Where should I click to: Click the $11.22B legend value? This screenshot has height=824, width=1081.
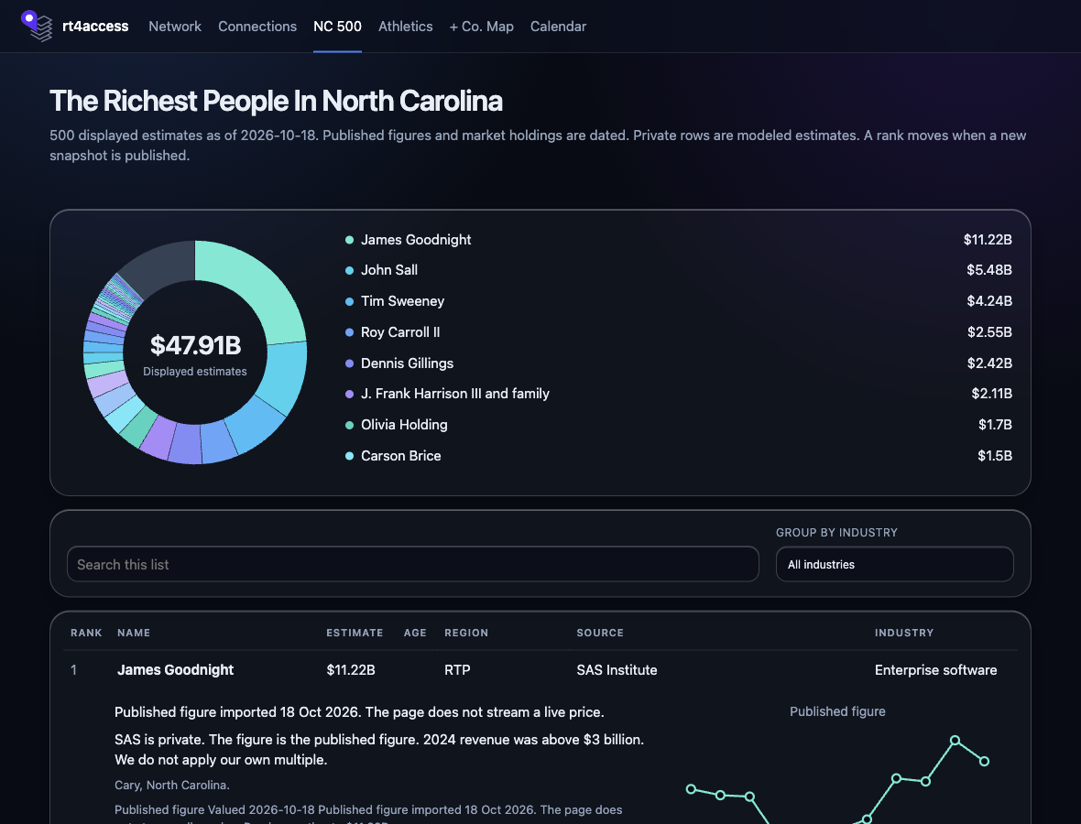click(x=988, y=240)
